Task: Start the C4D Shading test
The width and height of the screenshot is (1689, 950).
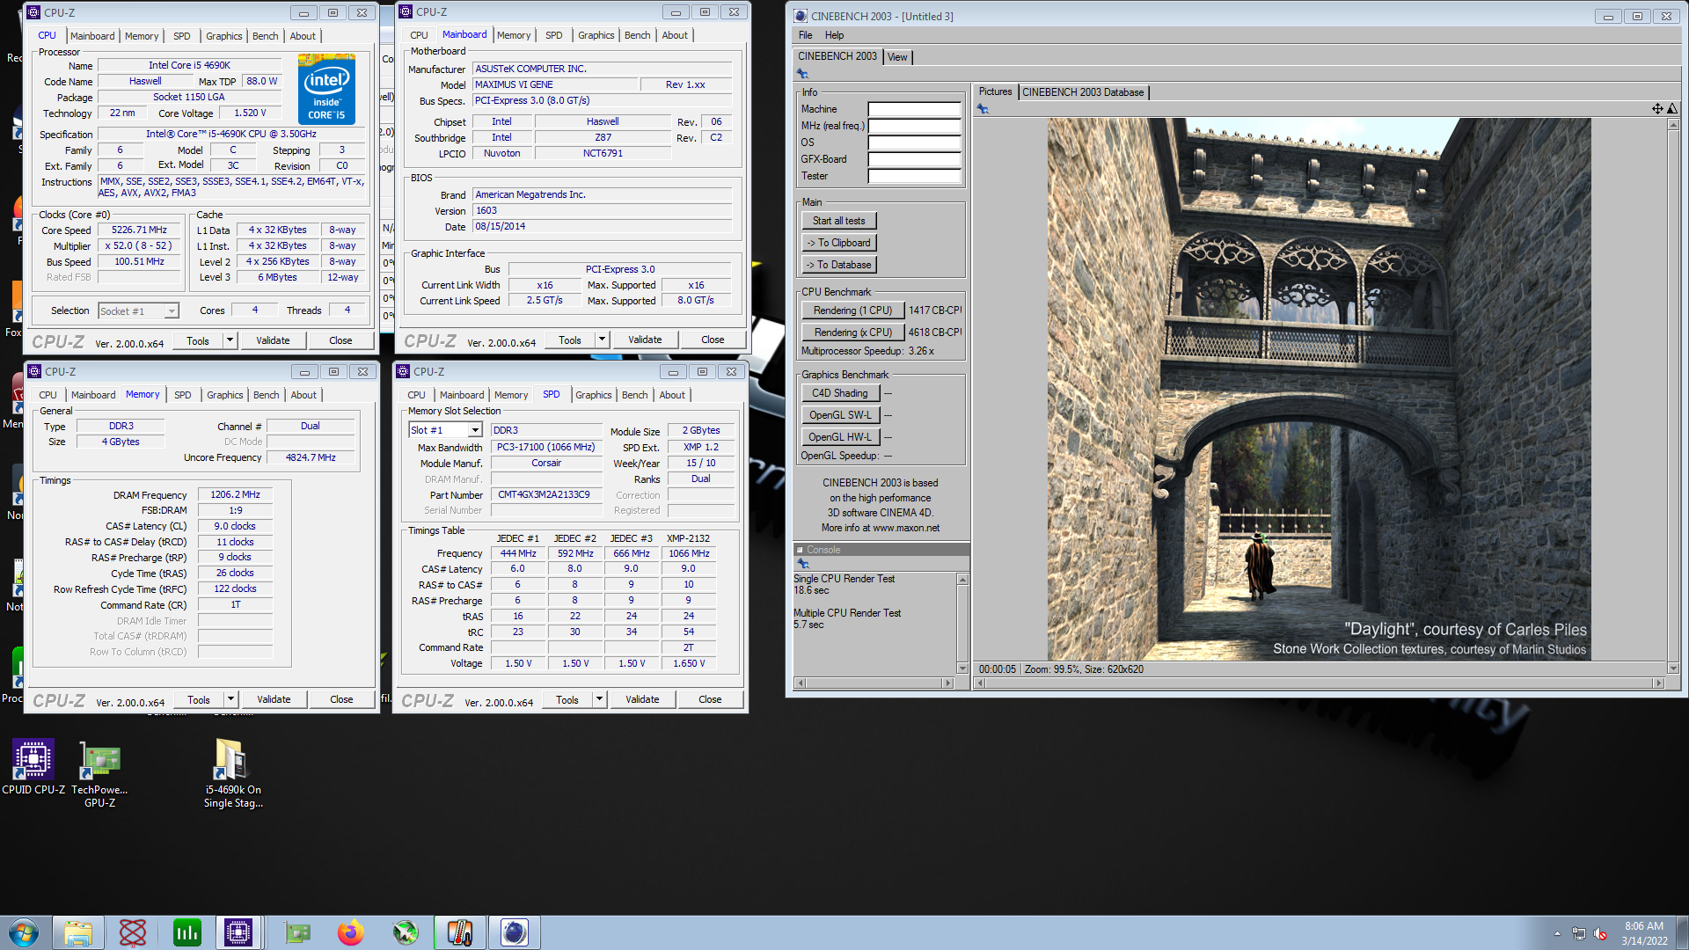Action: tap(839, 393)
